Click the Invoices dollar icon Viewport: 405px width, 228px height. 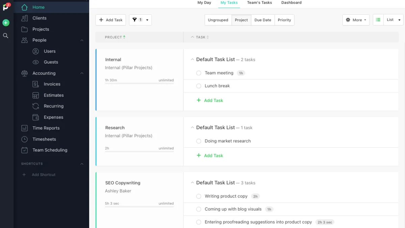[x=35, y=84]
